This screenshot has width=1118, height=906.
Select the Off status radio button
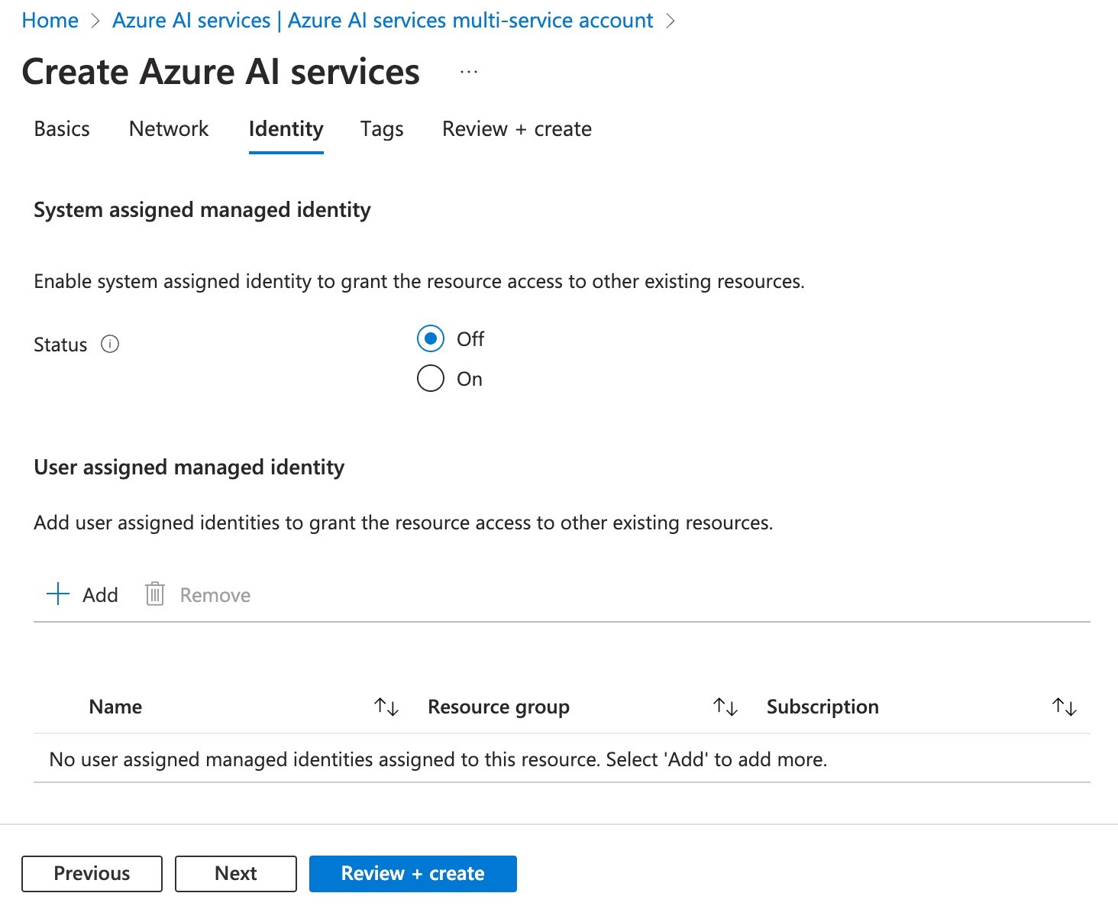[x=430, y=338]
